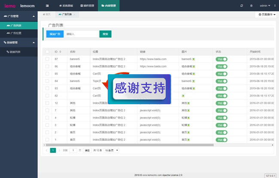The image size is (279, 178).
Task: Open the image icon in row ID 7
Action: pos(188,111)
